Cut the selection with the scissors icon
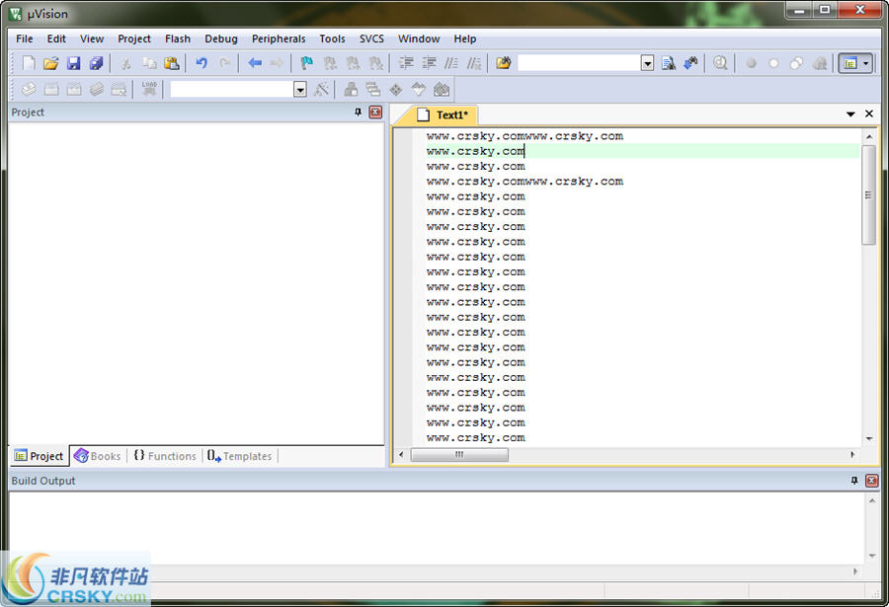The height and width of the screenshot is (607, 889). point(125,63)
